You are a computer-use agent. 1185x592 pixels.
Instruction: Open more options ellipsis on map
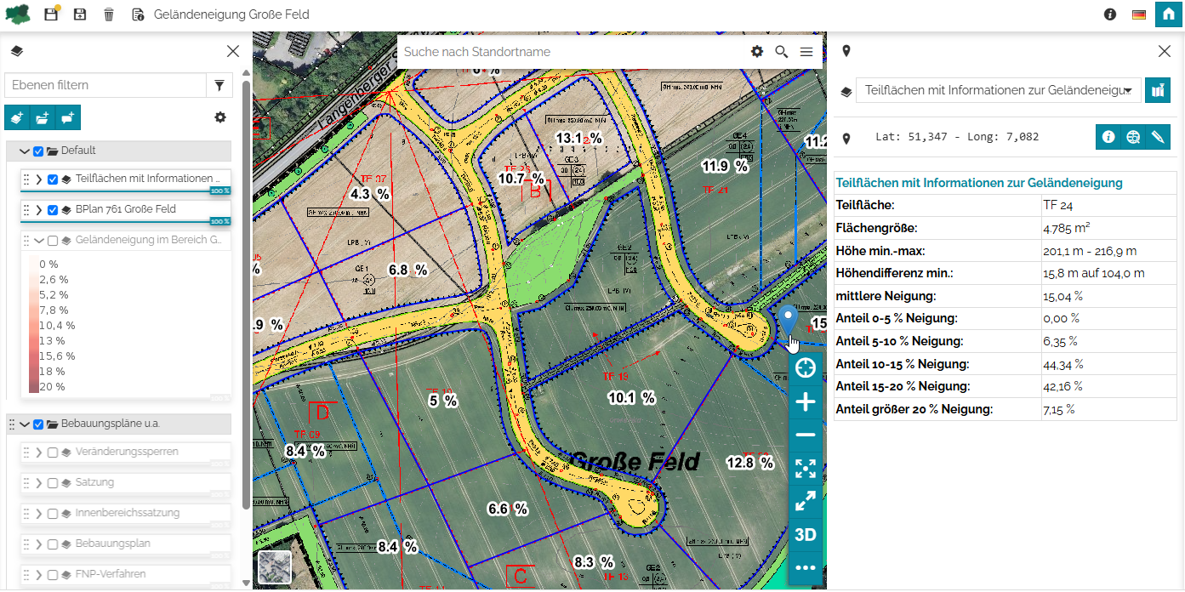pyautogui.click(x=805, y=567)
